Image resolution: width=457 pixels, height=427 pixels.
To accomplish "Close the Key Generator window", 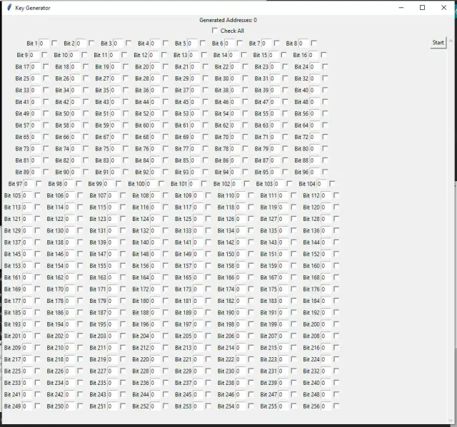I will click(x=443, y=8).
